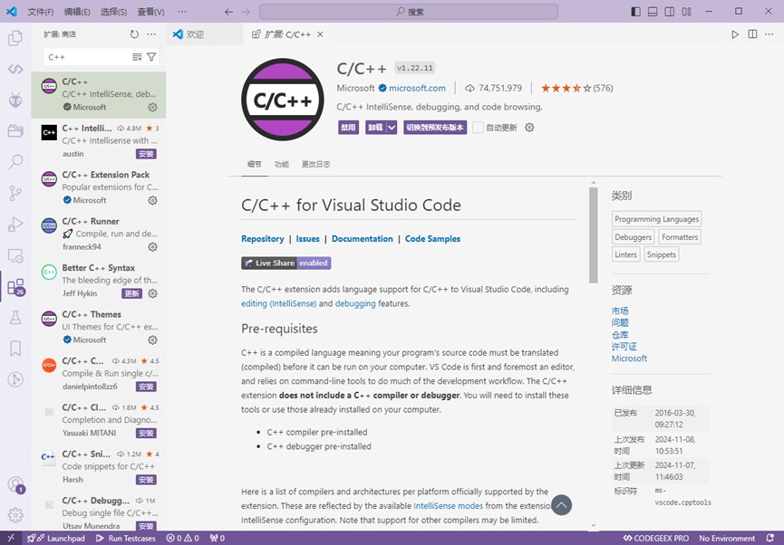Click the extension settings gear beside auto update
The image size is (784, 545).
point(529,128)
